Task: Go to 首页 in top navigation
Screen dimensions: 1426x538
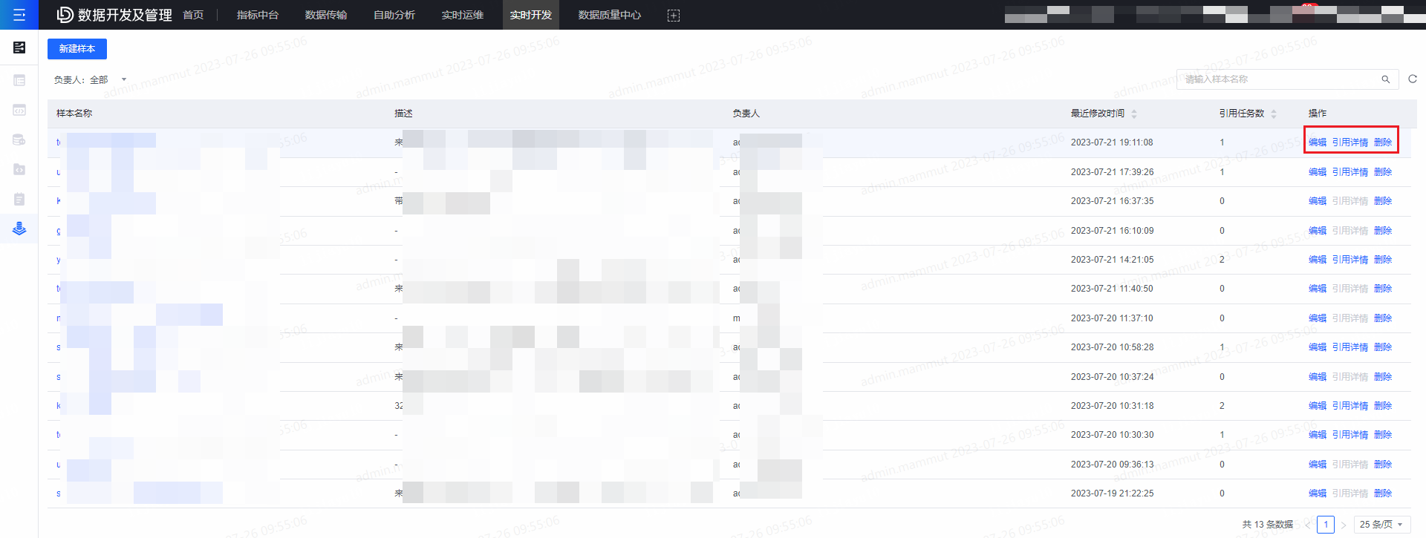Action: coord(193,15)
